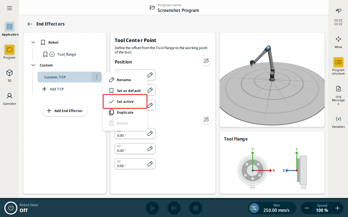
Task: Open the Variables panel
Action: click(338, 122)
